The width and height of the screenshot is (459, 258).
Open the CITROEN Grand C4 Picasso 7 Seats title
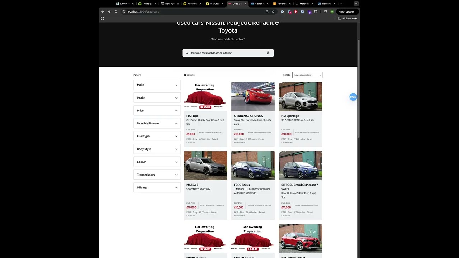coord(300,187)
